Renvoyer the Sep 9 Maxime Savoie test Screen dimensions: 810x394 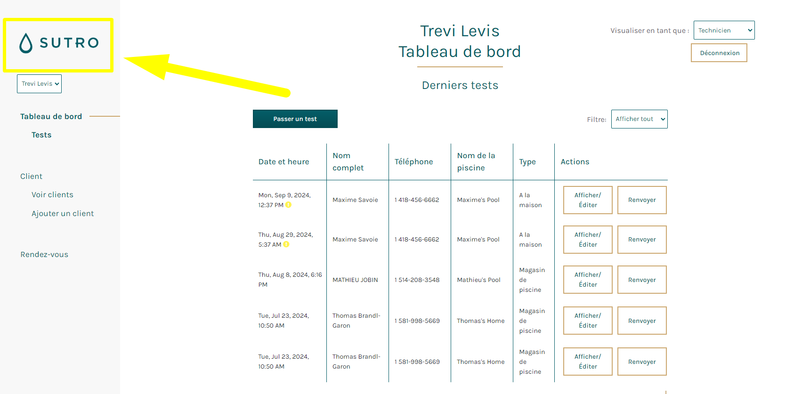[x=642, y=200]
